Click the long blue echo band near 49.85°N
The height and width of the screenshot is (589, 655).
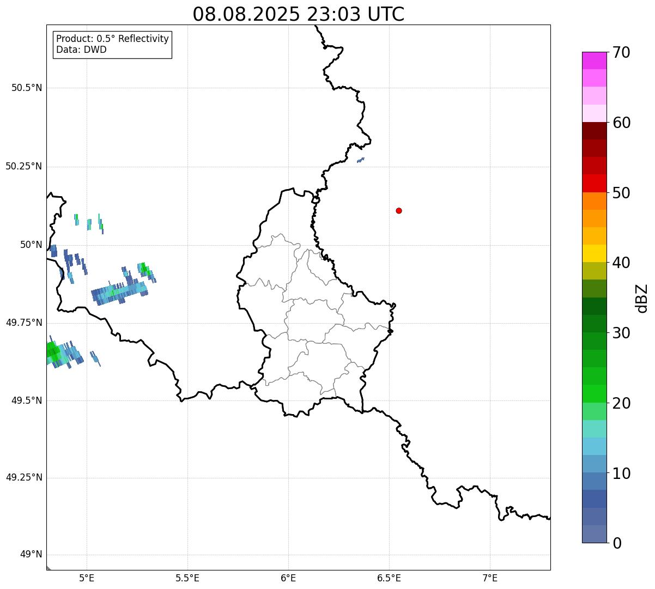click(120, 293)
